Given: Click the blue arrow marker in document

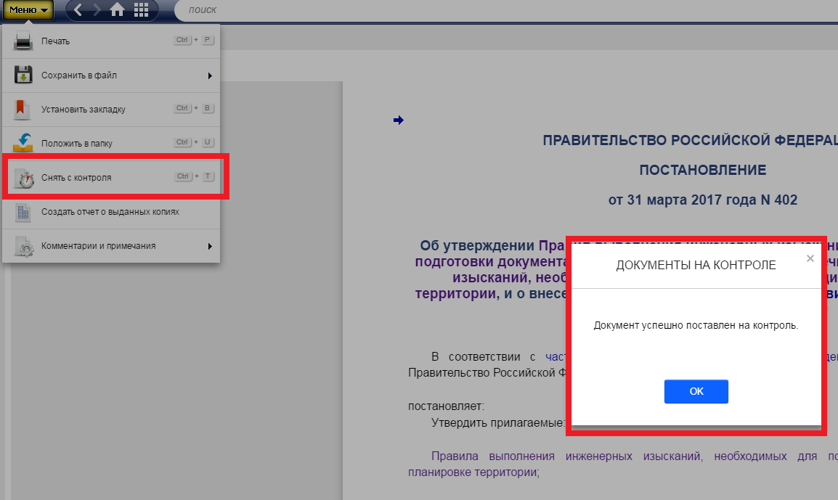Looking at the screenshot, I should click(x=398, y=120).
